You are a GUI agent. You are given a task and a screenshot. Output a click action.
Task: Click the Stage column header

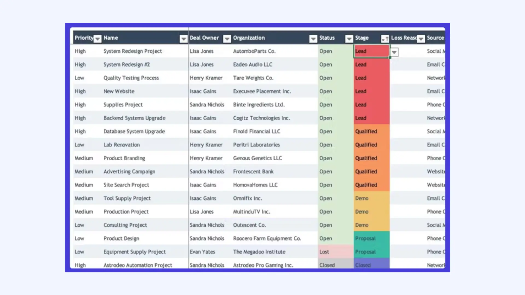pos(361,38)
